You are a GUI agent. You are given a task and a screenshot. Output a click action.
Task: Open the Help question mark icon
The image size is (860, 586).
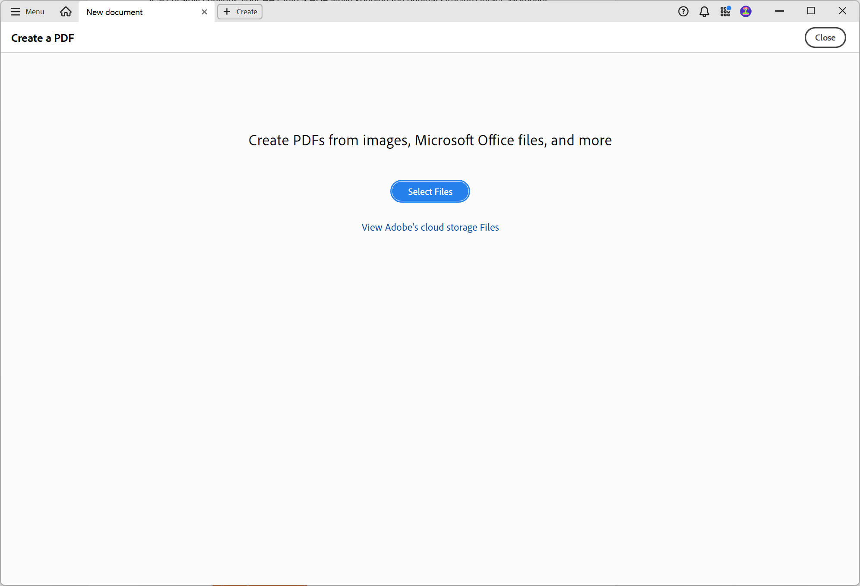(x=683, y=12)
